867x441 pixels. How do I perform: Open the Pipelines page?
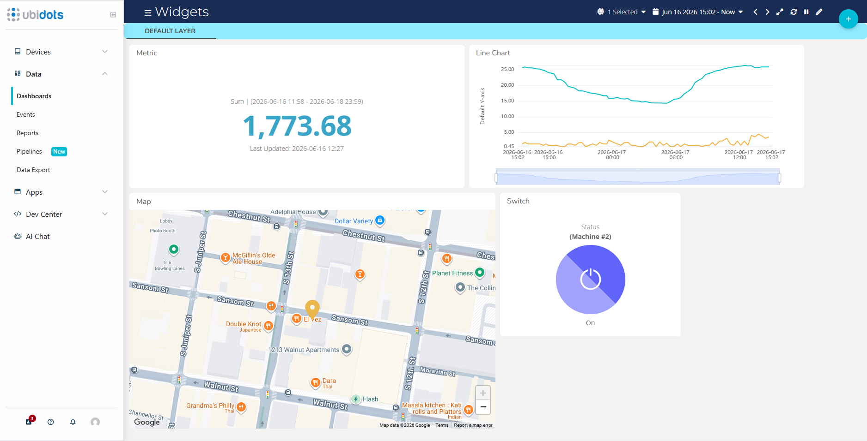tap(30, 151)
